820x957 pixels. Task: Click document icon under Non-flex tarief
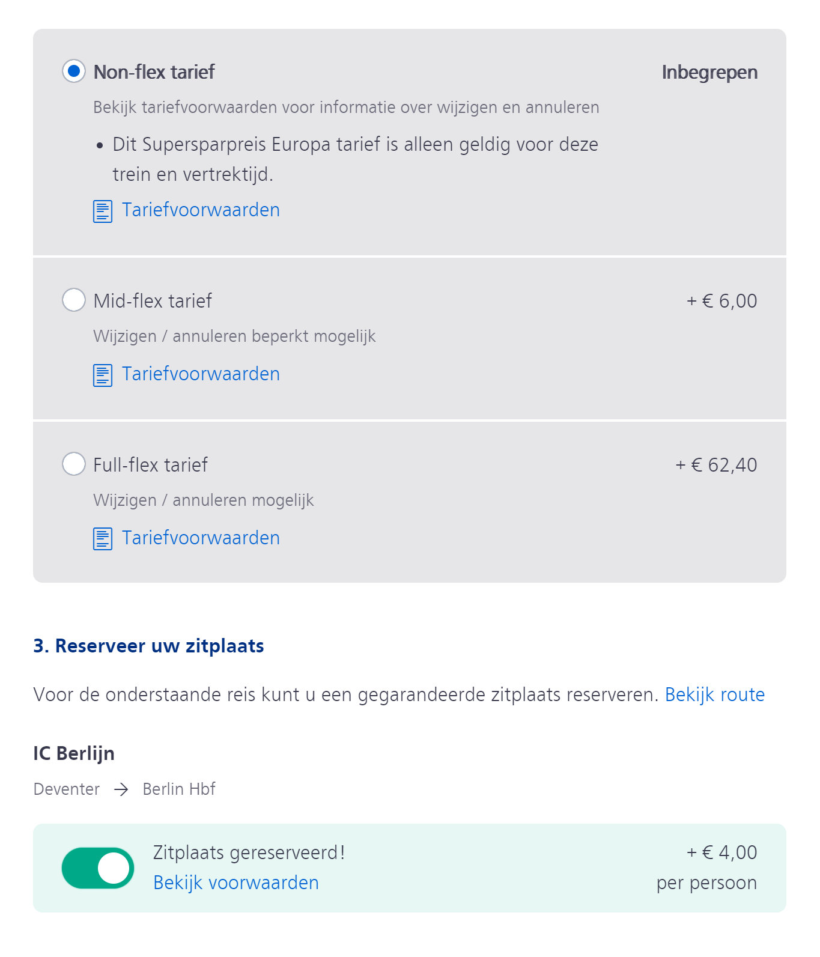click(x=103, y=211)
